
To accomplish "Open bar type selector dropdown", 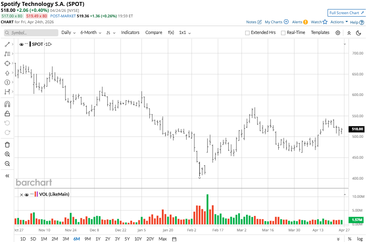I will point(111,33).
